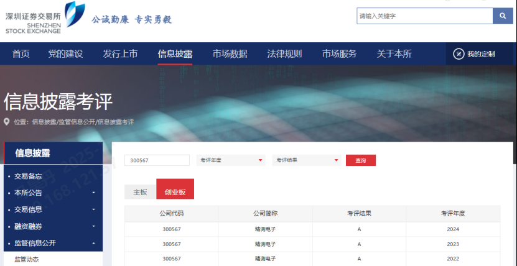Click the 2023 year cell
This screenshot has width=517, height=266.
click(x=453, y=244)
